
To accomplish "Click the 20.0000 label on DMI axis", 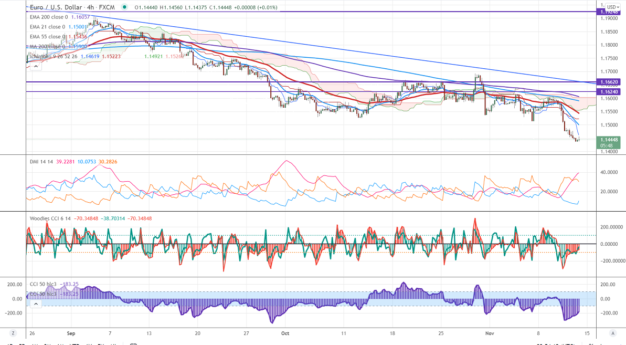I will (x=609, y=192).
